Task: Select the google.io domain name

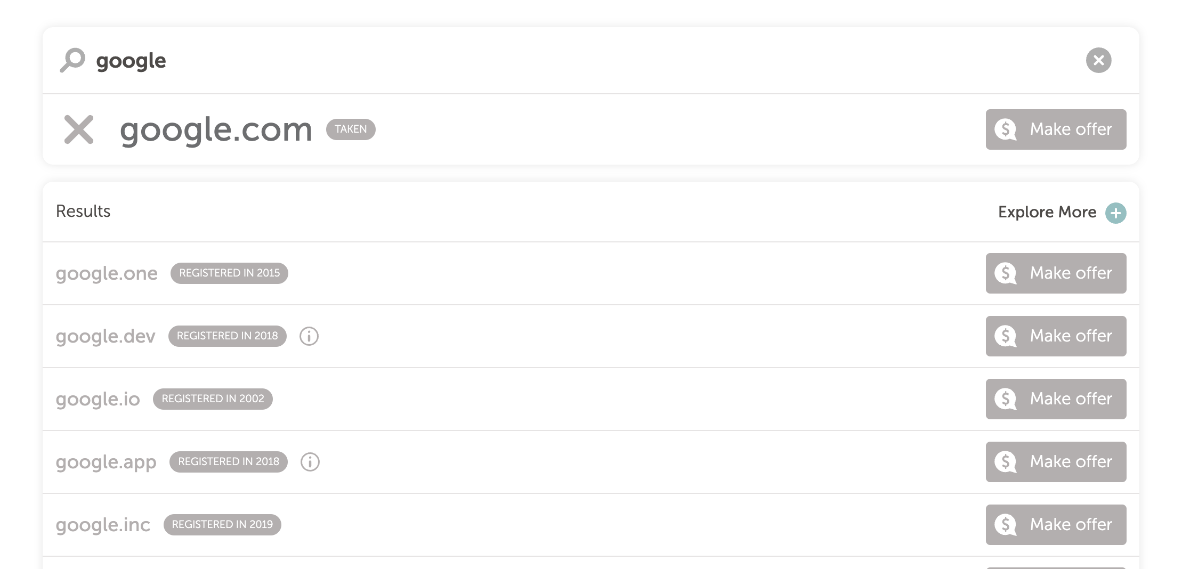Action: point(98,399)
